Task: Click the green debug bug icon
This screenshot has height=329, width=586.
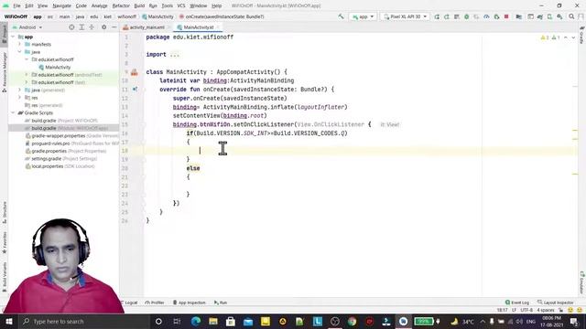Action: coord(466,16)
